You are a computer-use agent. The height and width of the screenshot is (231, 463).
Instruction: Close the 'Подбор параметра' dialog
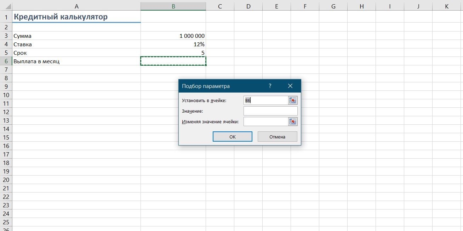tap(290, 86)
